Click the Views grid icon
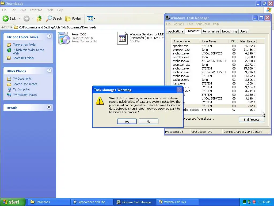 pos(90,19)
